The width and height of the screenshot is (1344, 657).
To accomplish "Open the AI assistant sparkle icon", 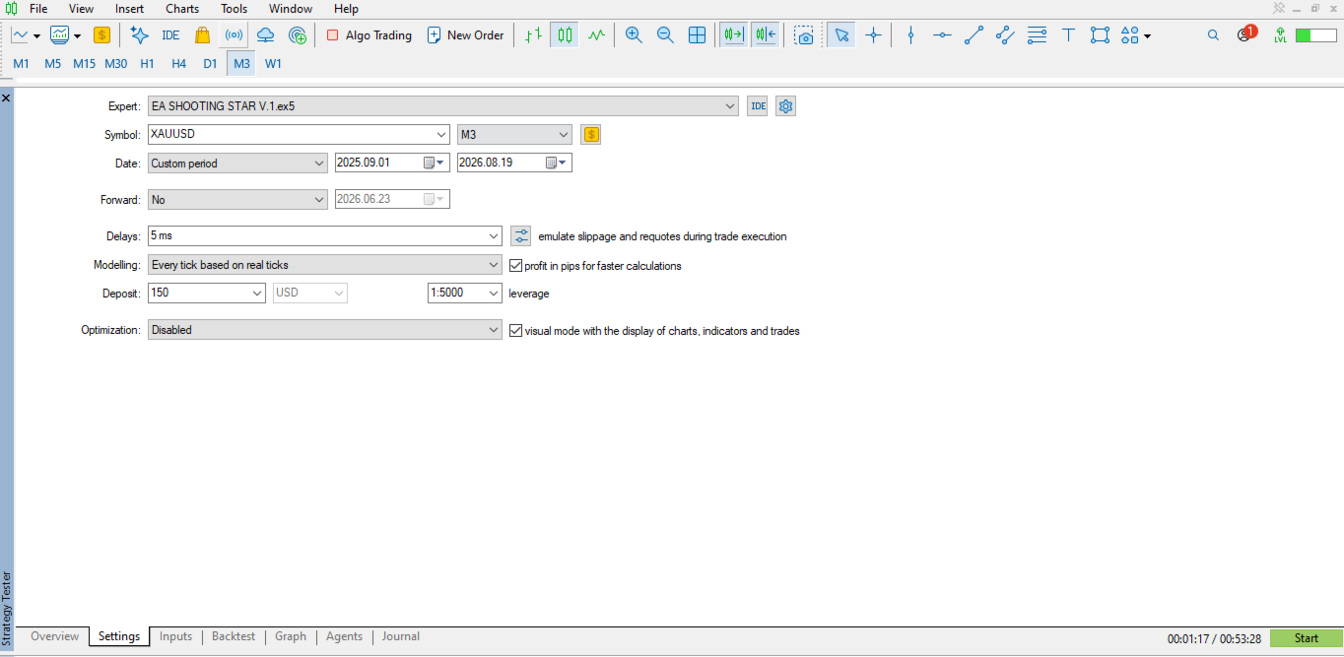I will click(139, 35).
